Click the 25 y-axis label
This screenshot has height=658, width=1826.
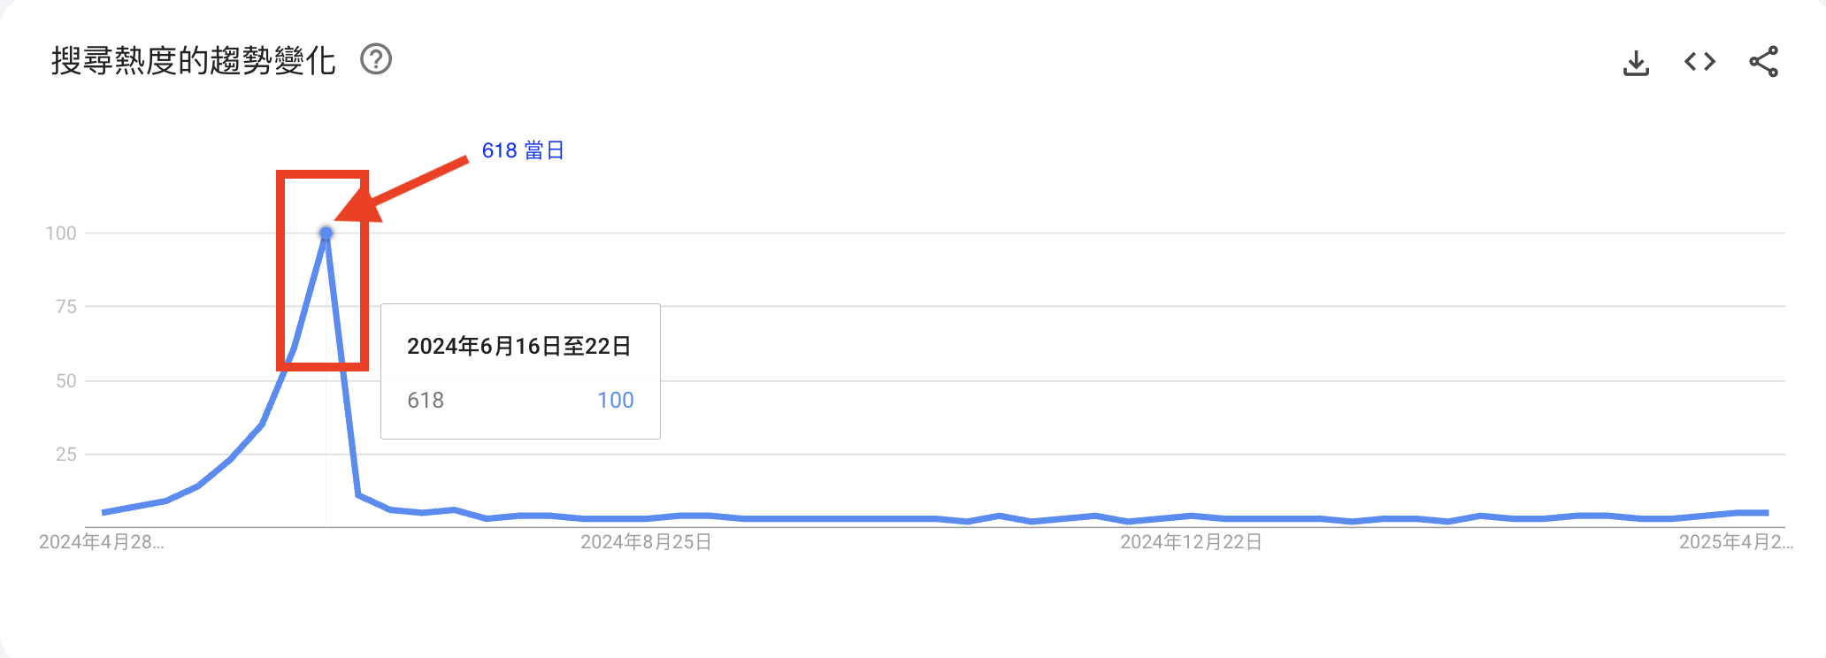(66, 454)
